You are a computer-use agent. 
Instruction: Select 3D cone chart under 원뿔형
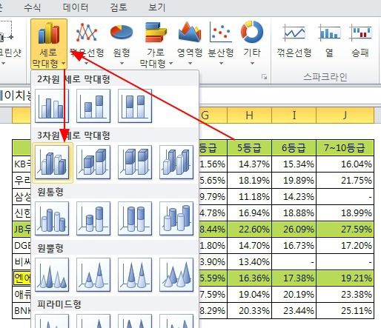tap(176, 275)
